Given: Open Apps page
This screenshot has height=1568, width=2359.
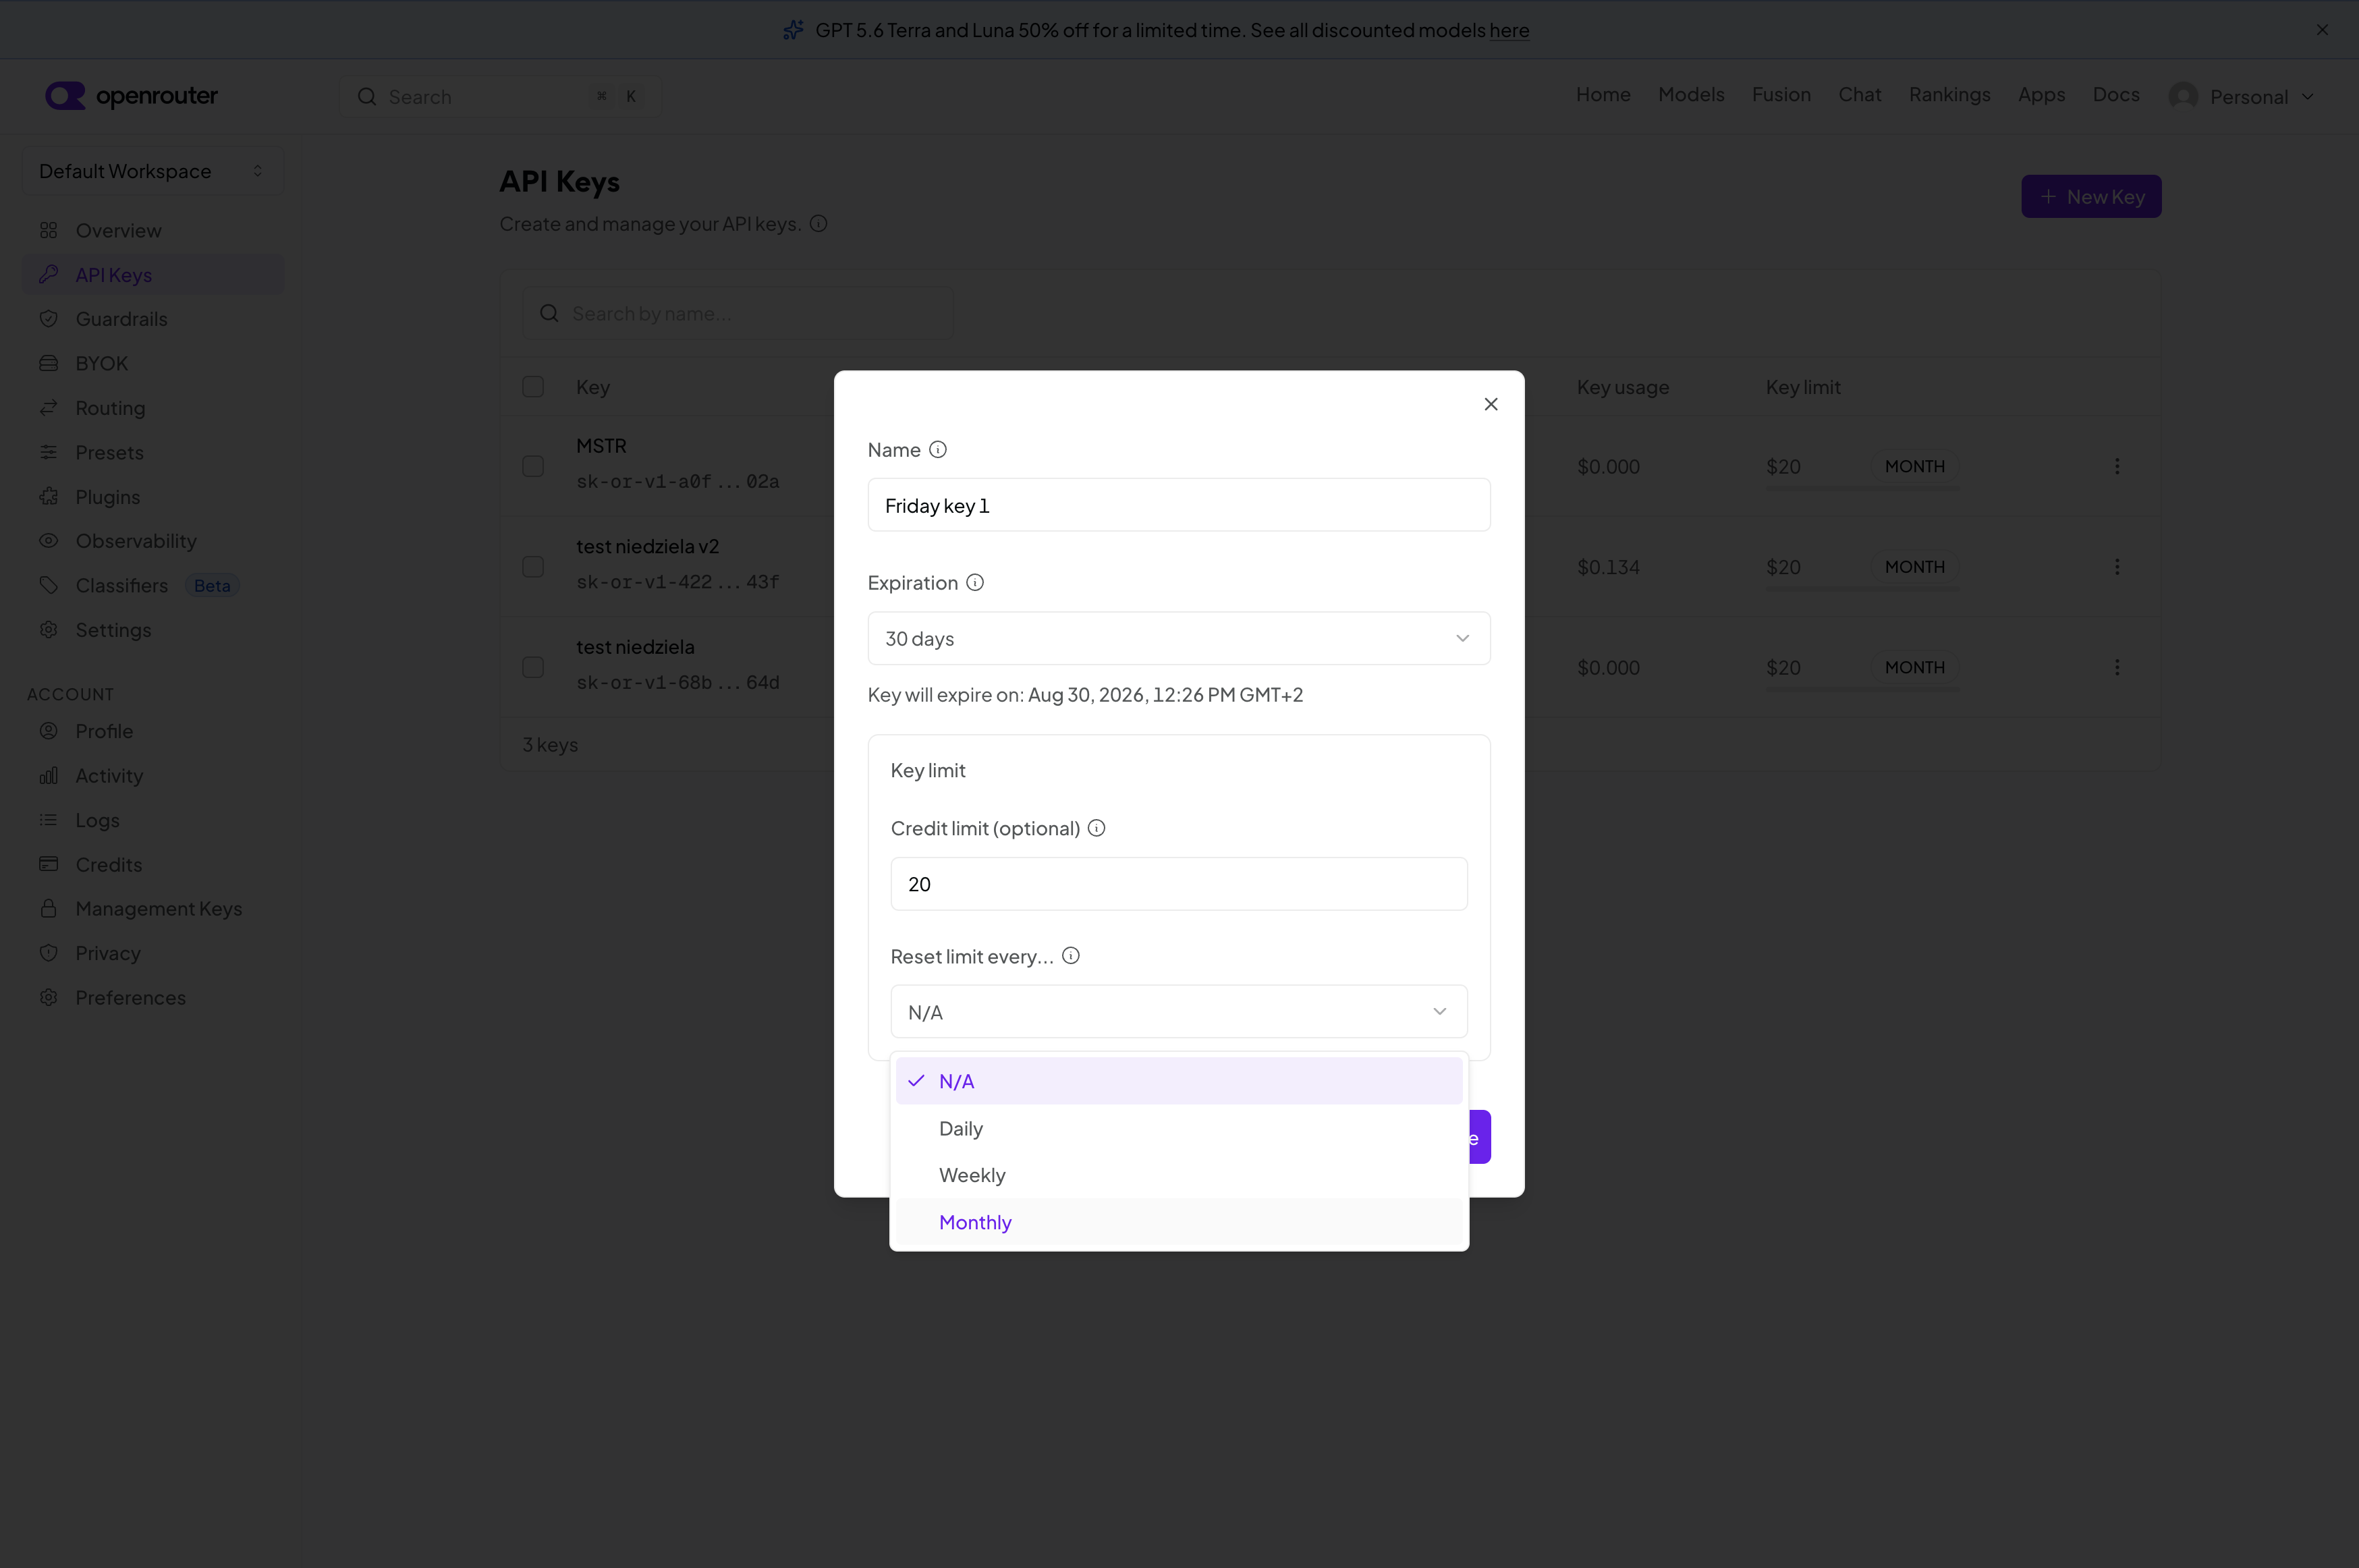Looking at the screenshot, I should pos(2041,94).
